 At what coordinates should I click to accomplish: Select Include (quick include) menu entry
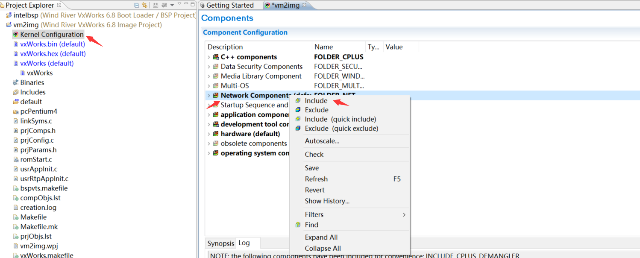[350, 119]
